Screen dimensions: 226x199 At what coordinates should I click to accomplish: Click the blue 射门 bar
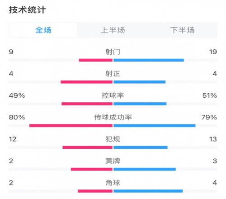coord(149,60)
